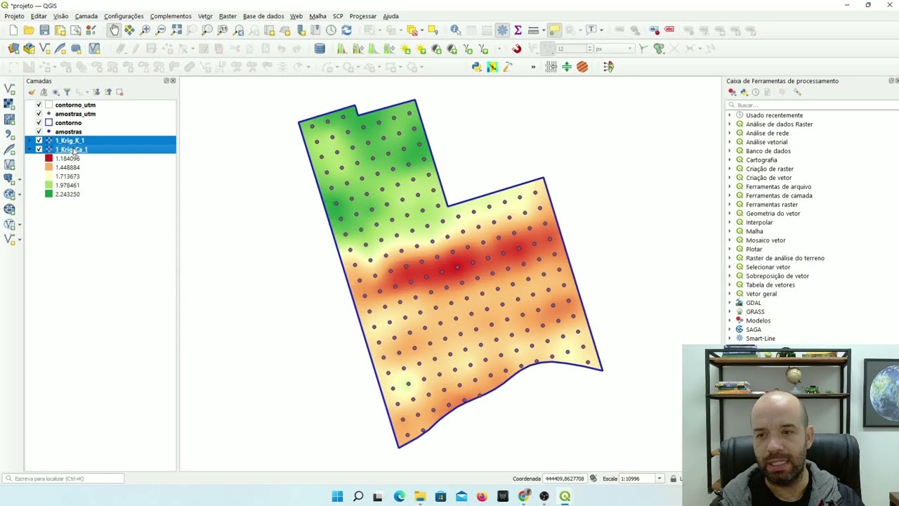The height and width of the screenshot is (506, 899).
Task: Click the red 1.184096 legend swatch
Action: (49, 159)
